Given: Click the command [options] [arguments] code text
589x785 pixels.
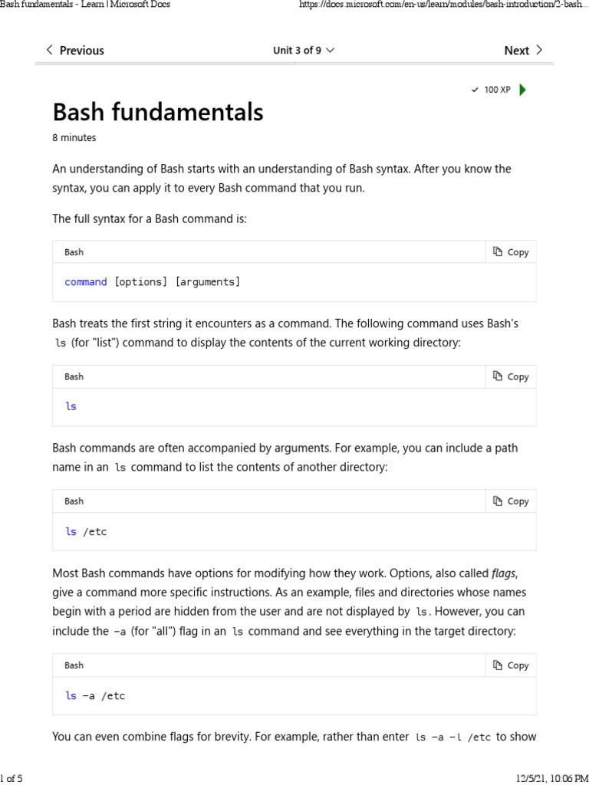Looking at the screenshot, I should tap(152, 282).
